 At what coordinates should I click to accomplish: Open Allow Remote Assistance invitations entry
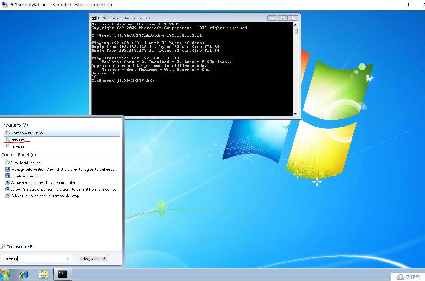pos(64,189)
